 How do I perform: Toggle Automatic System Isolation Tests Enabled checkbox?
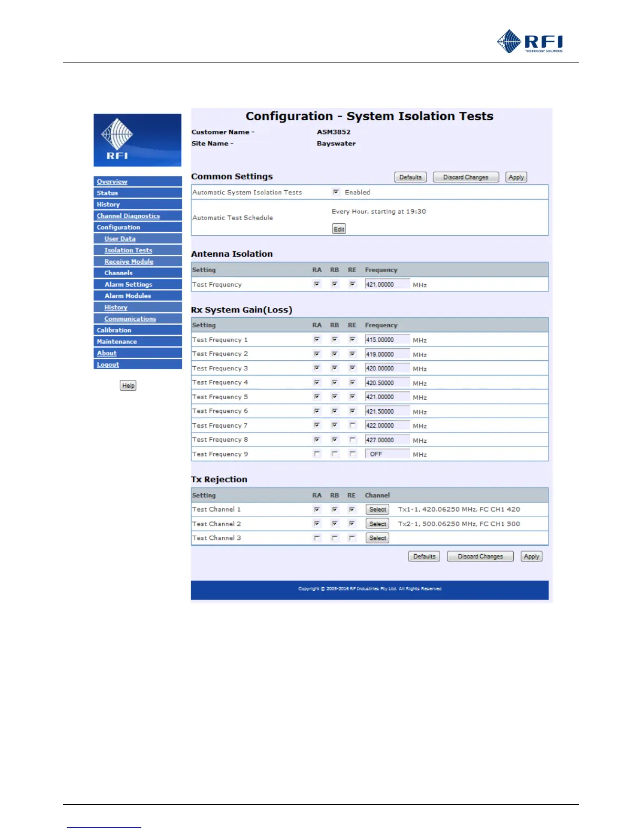tap(336, 192)
